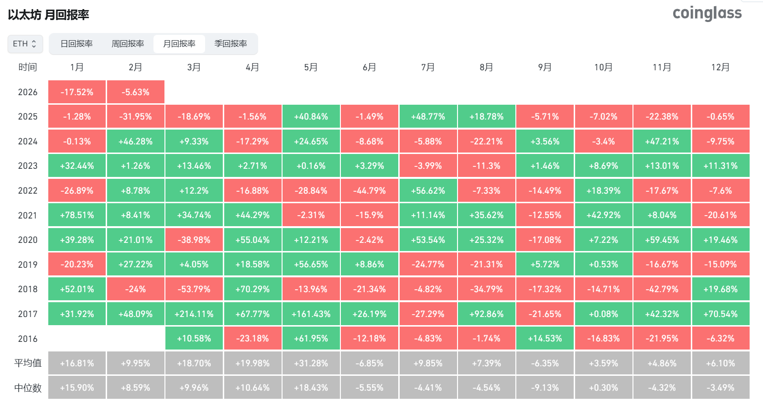Switch to the 周回报率 tab
The image size is (763, 405).
128,44
